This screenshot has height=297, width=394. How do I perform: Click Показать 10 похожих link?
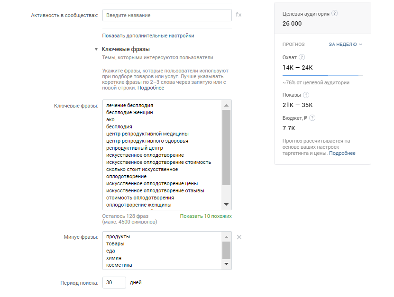click(x=206, y=216)
